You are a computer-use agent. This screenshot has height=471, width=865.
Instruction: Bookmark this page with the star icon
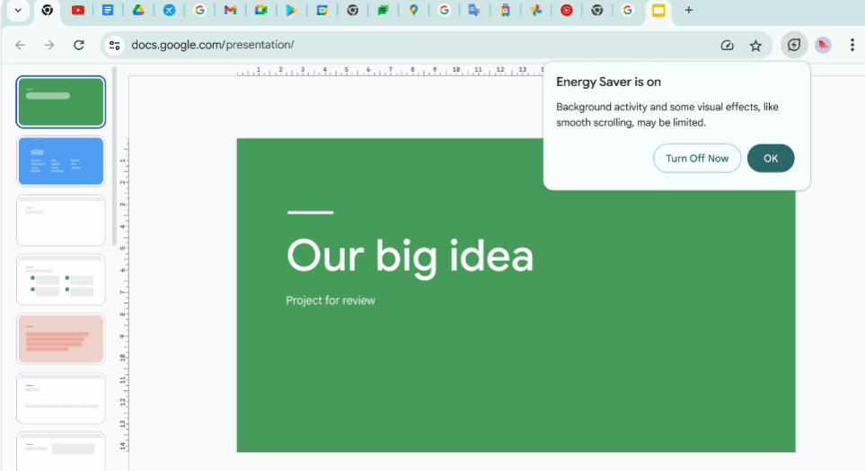coord(755,45)
